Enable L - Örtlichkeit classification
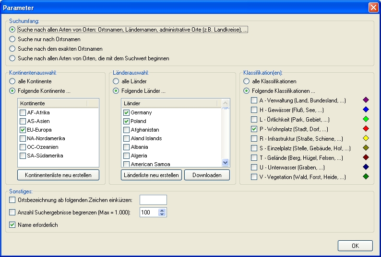The width and height of the screenshot is (381, 257). [x=254, y=120]
